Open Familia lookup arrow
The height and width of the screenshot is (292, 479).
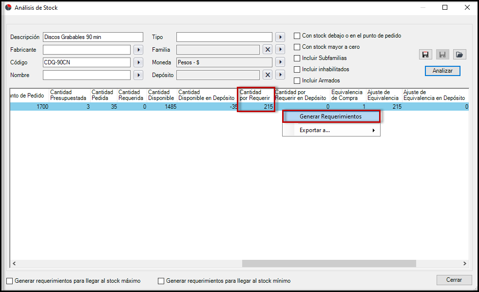pos(280,50)
